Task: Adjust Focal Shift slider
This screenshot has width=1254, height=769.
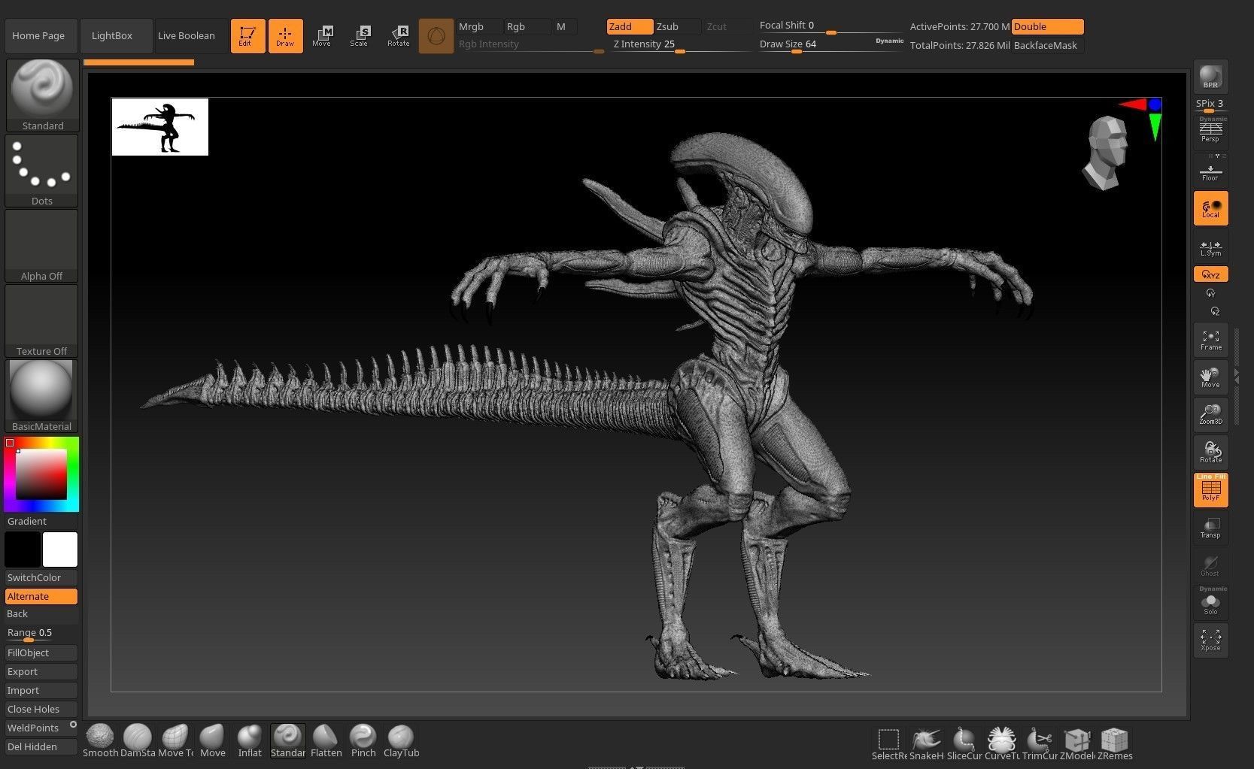Action: pyautogui.click(x=830, y=26)
